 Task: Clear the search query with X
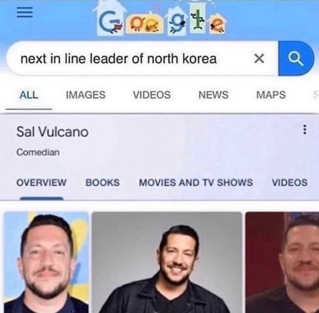coord(259,59)
